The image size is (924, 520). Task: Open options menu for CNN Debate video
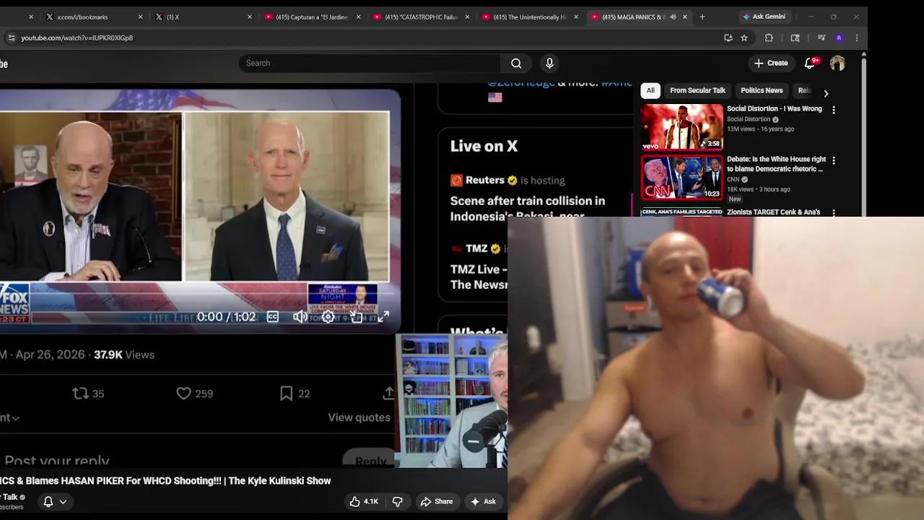click(x=834, y=160)
